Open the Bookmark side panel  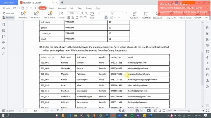tap(4, 25)
